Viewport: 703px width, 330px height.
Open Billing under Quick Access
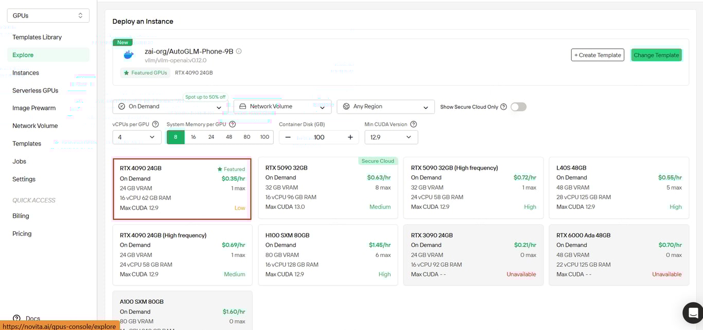coord(21,216)
